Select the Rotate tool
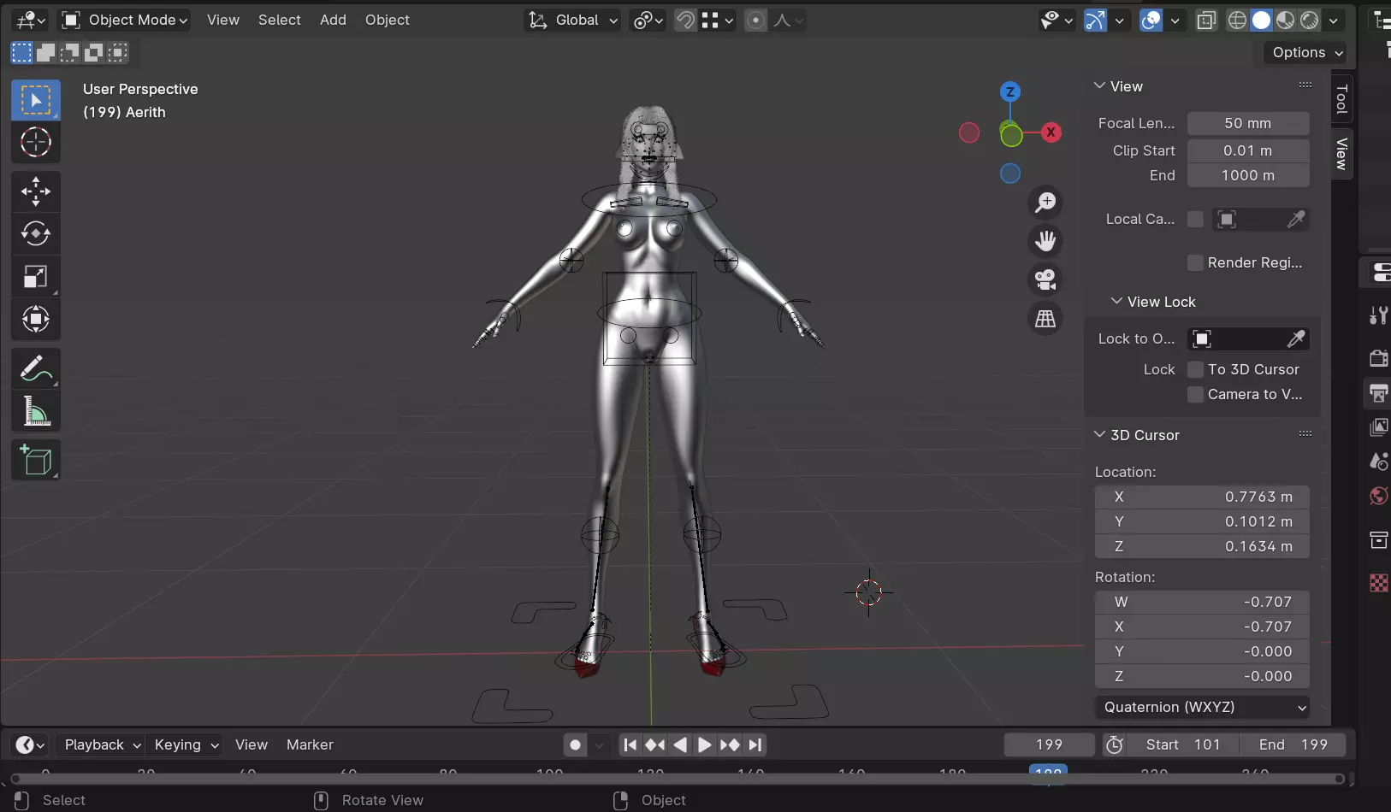This screenshot has width=1391, height=812. (36, 233)
